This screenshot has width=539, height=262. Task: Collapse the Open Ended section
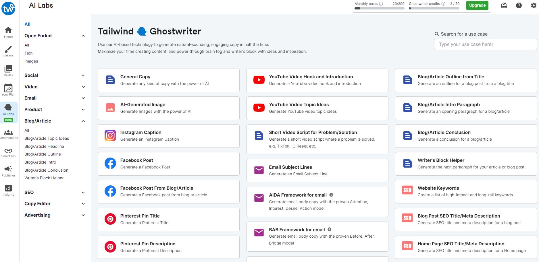83,36
